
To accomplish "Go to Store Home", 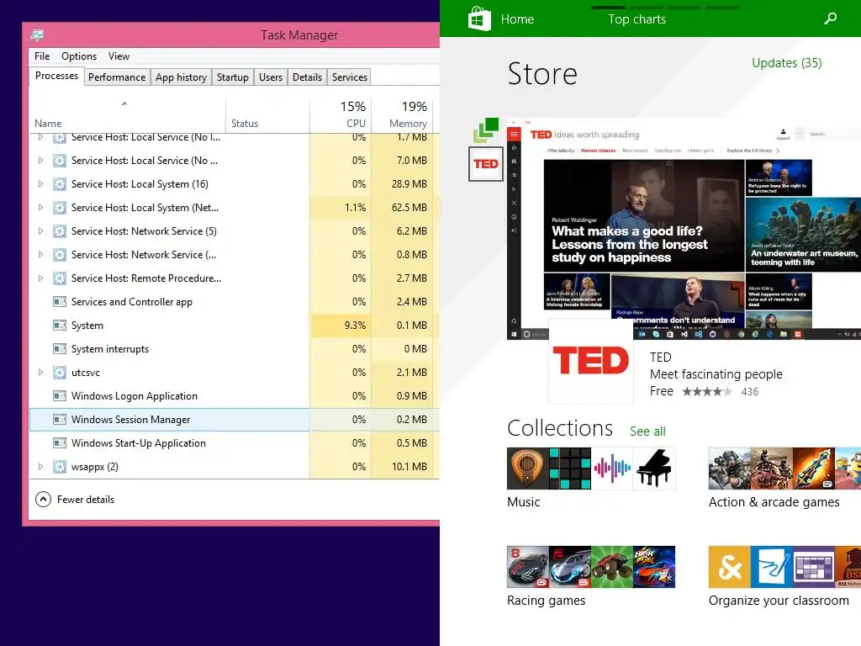I will click(517, 19).
